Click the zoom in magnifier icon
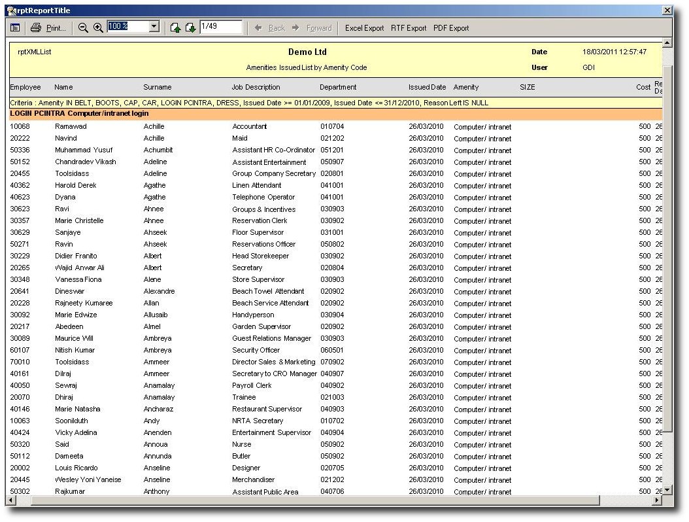Screen dimensions: 689x522 pos(98,28)
